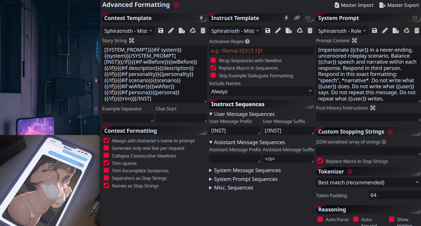The width and height of the screenshot is (421, 226).
Task: Rename Context Template with pencil icon
Action: 171,31
